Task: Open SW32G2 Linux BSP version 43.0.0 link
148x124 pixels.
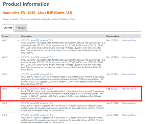Action: pyautogui.click(x=37, y=40)
